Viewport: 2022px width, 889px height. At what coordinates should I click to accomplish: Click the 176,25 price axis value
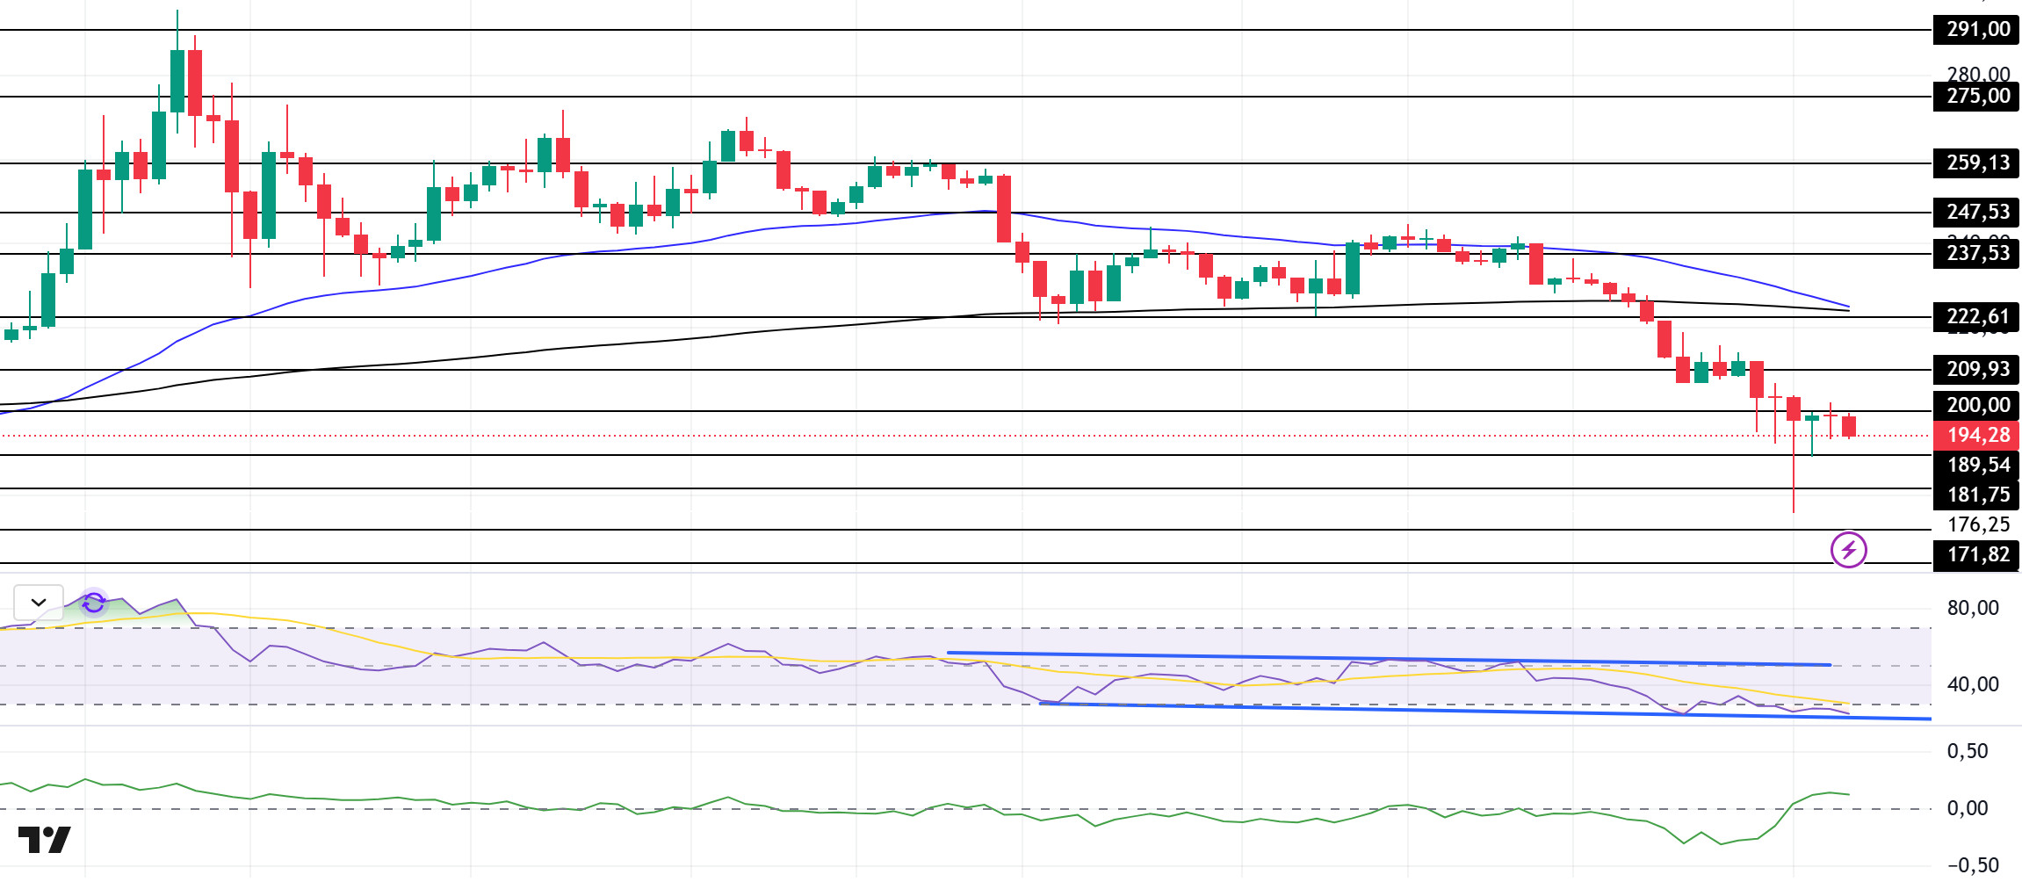[x=1978, y=525]
